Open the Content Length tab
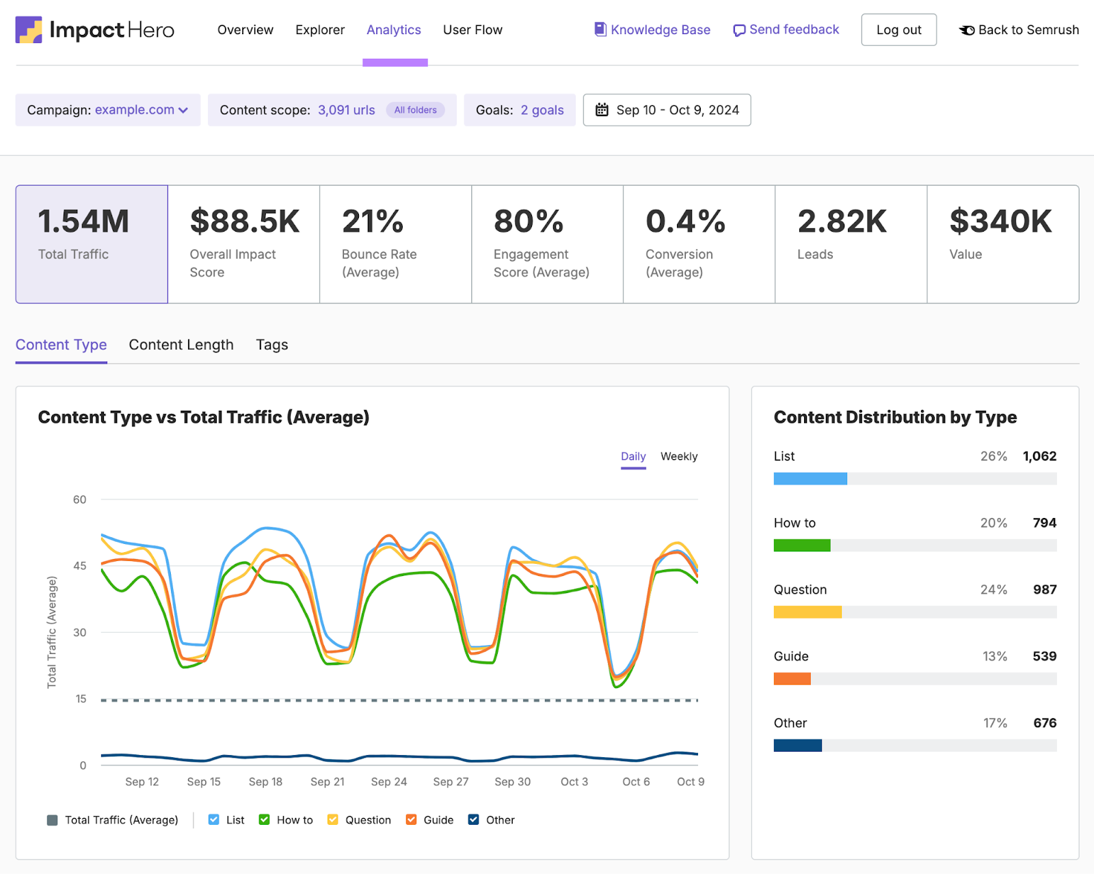 point(181,344)
